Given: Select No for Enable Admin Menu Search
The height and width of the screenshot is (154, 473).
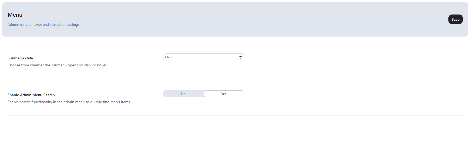Looking at the screenshot, I should (x=183, y=94).
